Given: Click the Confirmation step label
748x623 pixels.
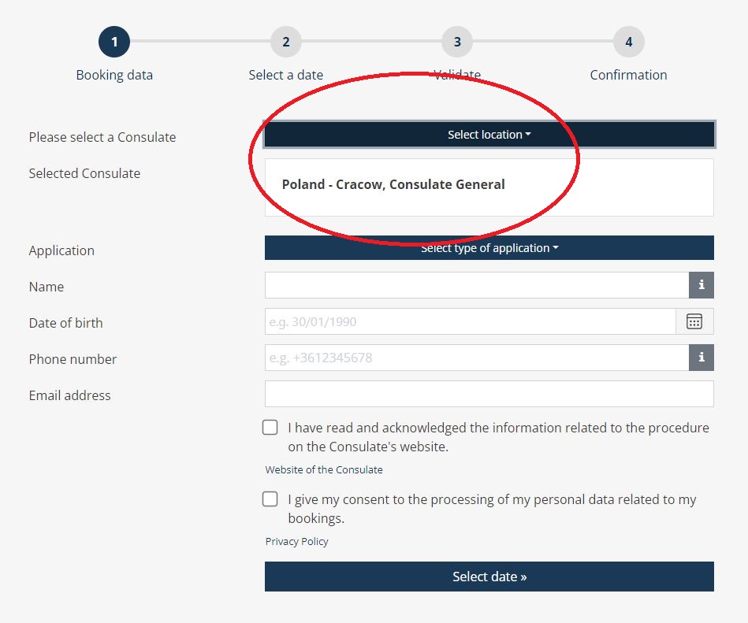Looking at the screenshot, I should [x=629, y=75].
